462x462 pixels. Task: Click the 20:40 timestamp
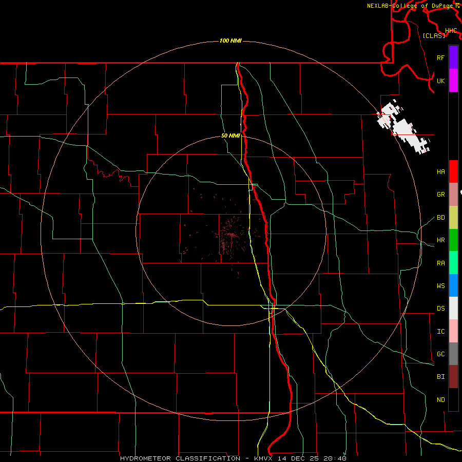[335, 458]
